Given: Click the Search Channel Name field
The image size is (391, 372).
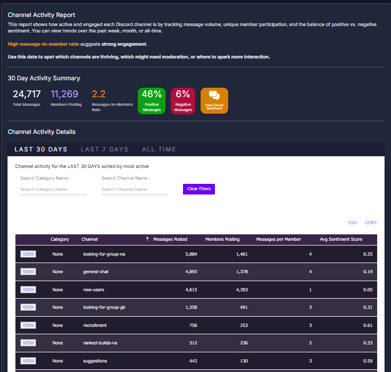Looking at the screenshot, I should pyautogui.click(x=135, y=189).
